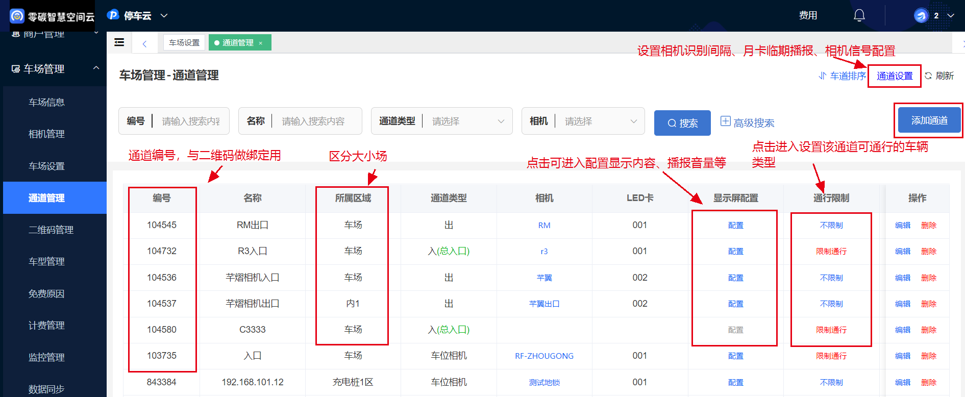Click 编辑 for row 104536
The height and width of the screenshot is (397, 965).
click(903, 278)
